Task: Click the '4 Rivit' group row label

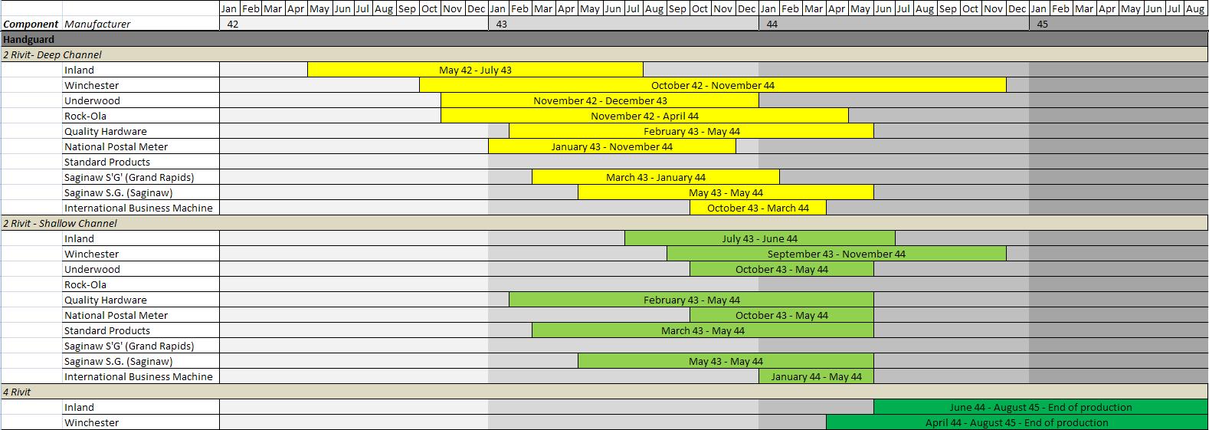Action: (x=17, y=392)
